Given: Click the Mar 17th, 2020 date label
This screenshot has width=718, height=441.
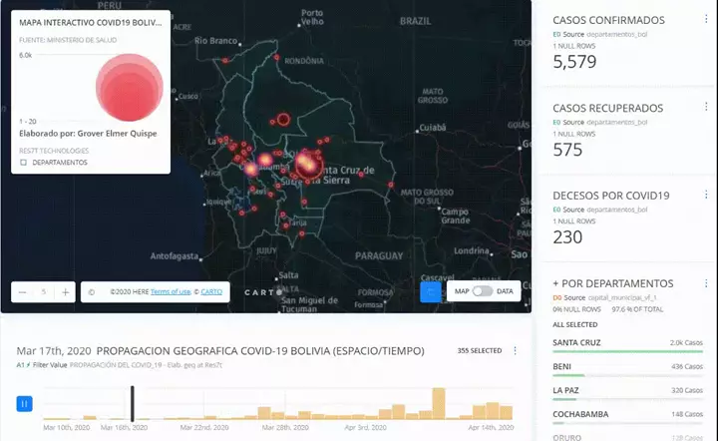Looking at the screenshot, I should [54, 351].
